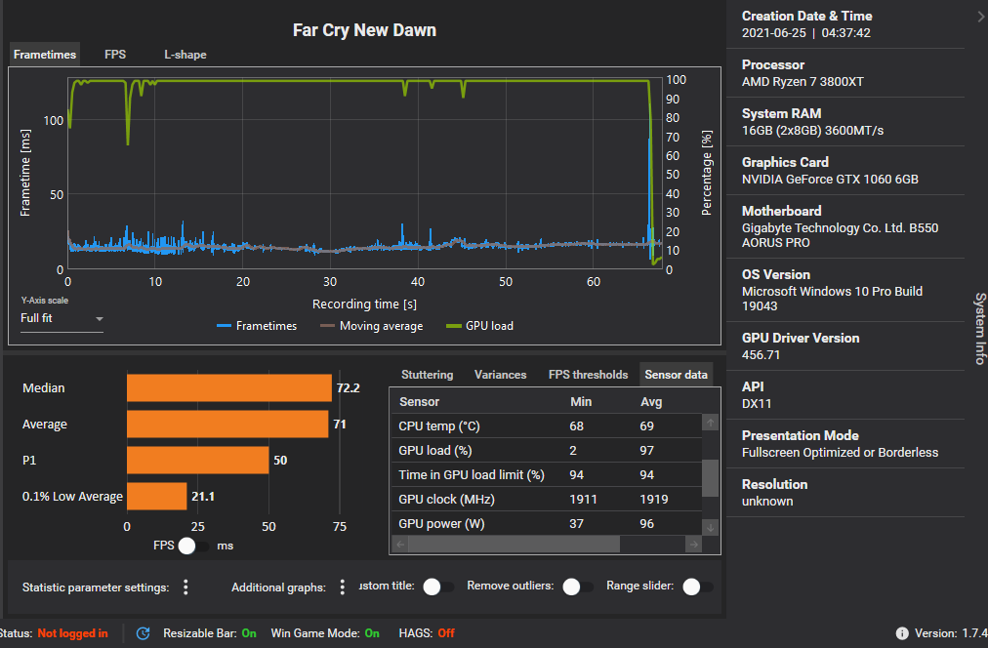Click the HAGS Off status
The image size is (988, 648).
pos(427,633)
